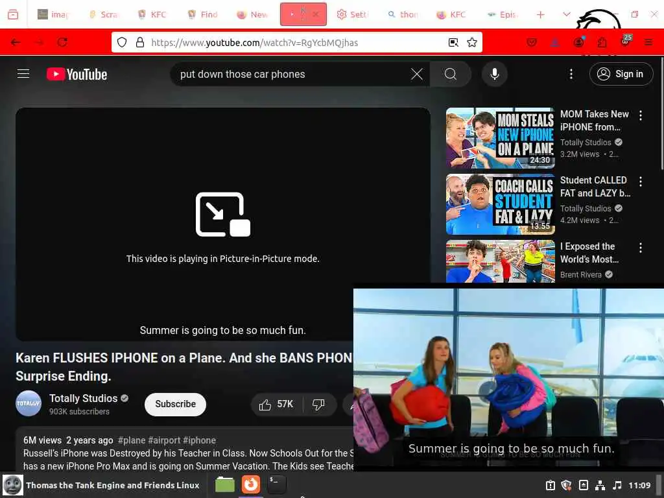This screenshot has height=498, width=664.
Task: Switch to the 'Scra' tab
Action: coord(104,14)
